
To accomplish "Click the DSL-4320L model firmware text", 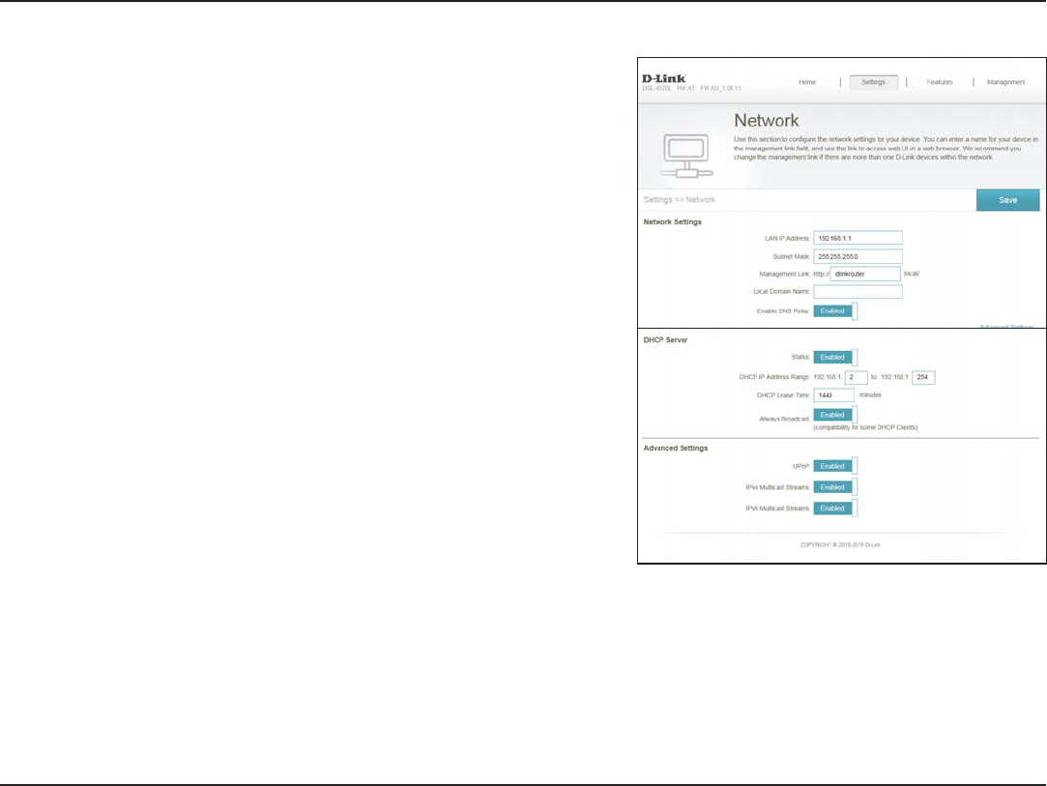I will click(x=691, y=88).
